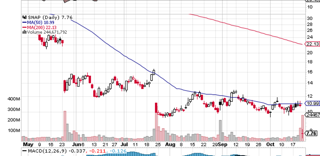Image resolution: width=320 pixels, height=156 pixels.
Task: Click the 8 date label in August
Action: [181, 144]
